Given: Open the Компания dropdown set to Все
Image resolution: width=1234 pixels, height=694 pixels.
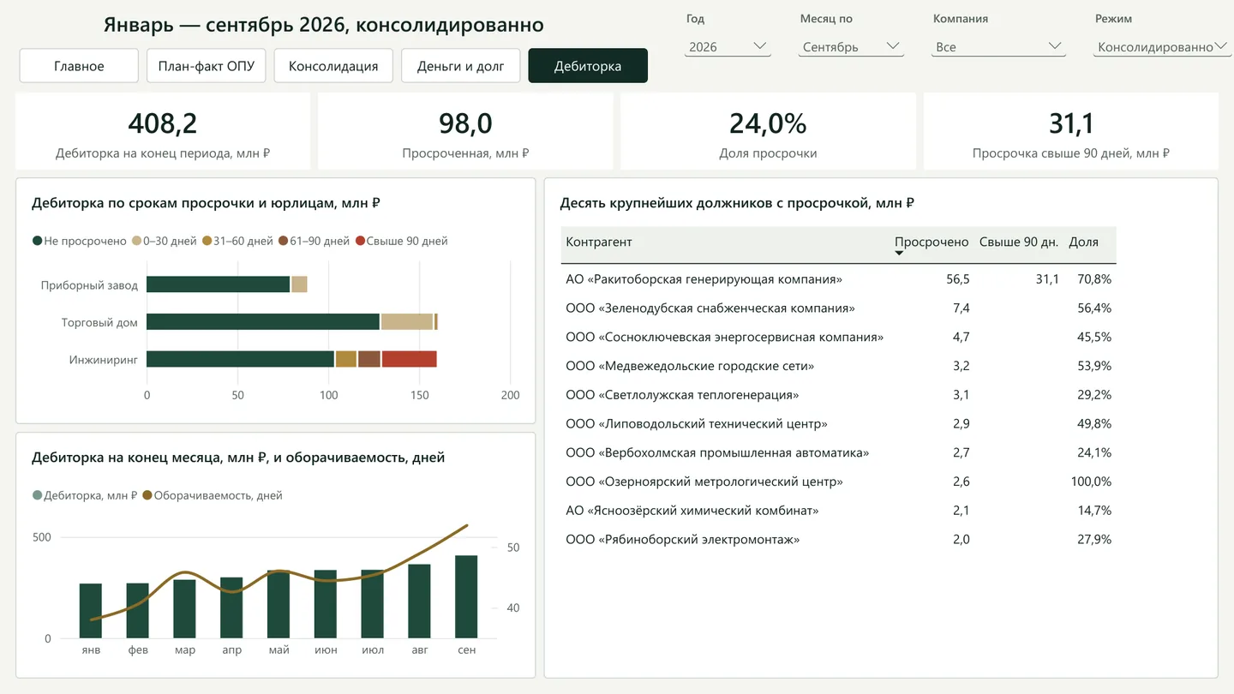Looking at the screenshot, I should coord(999,47).
